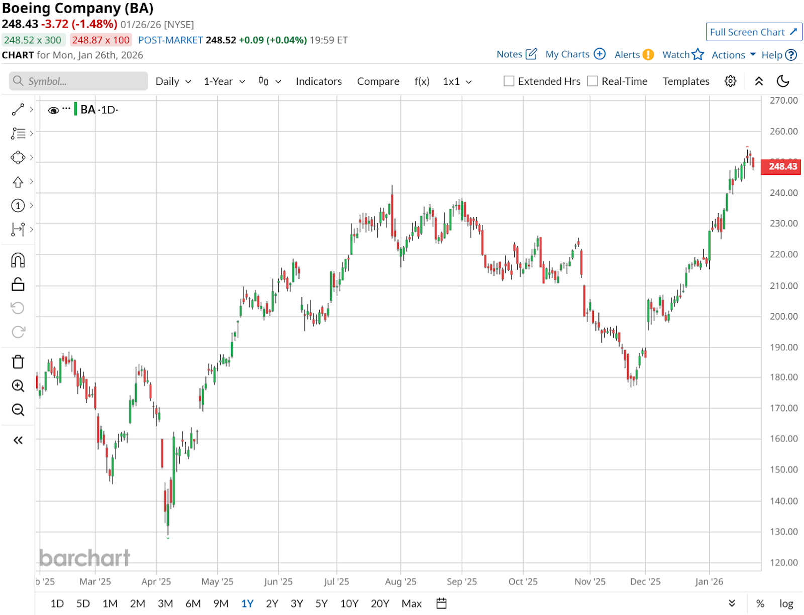Image resolution: width=804 pixels, height=615 pixels.
Task: Toggle log scale
Action: coord(786,603)
